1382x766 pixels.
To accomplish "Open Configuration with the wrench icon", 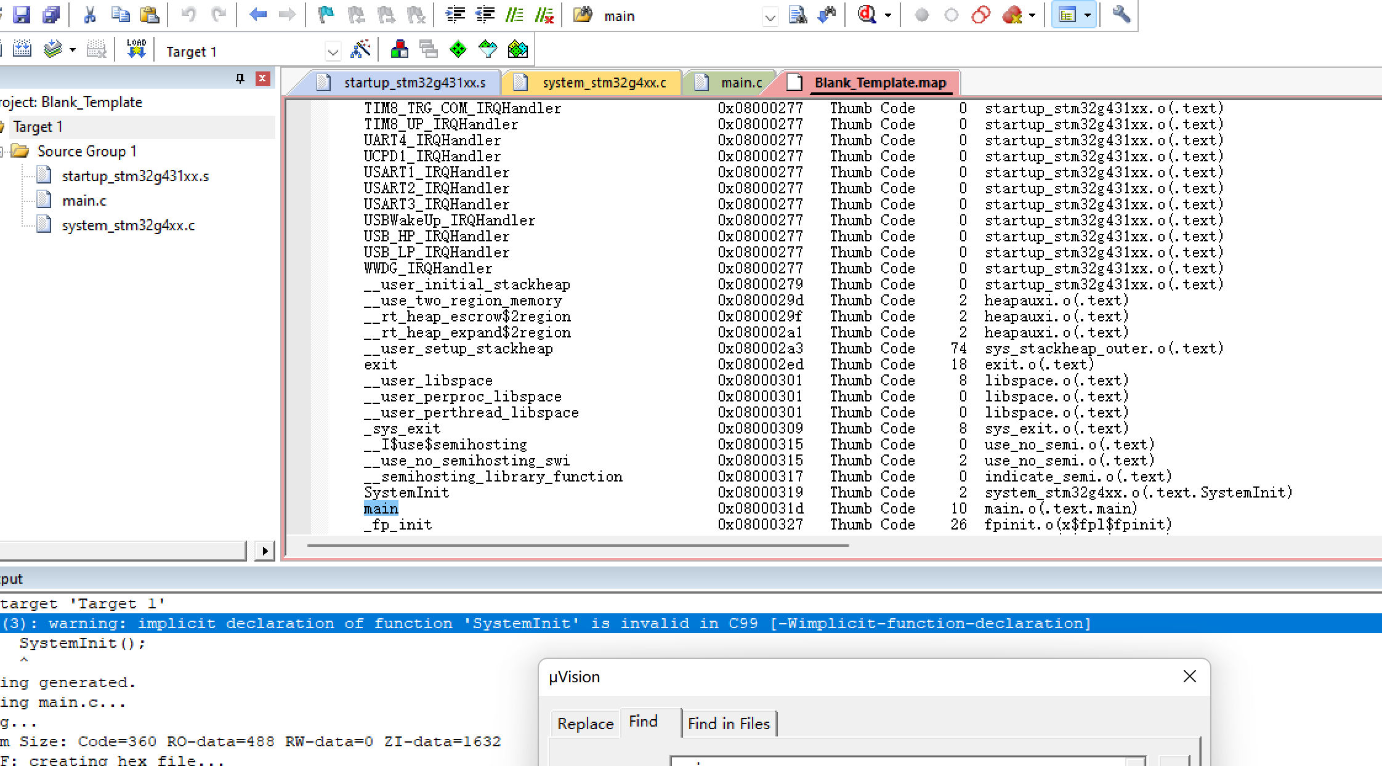I will pos(1121,15).
